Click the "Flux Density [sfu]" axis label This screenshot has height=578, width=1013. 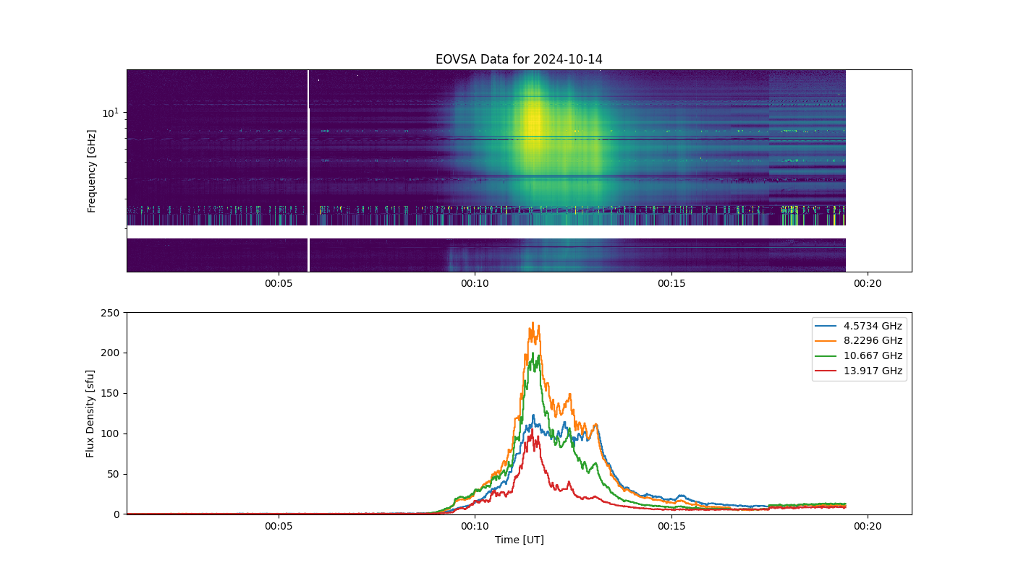[90, 413]
